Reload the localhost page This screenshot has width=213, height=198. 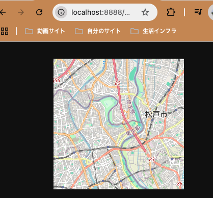(x=39, y=12)
